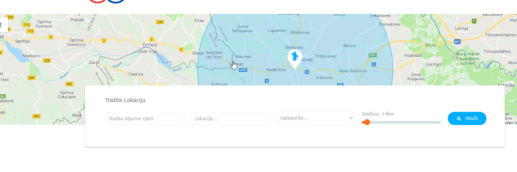Expand the Kategorije chevron arrow

coord(351,118)
